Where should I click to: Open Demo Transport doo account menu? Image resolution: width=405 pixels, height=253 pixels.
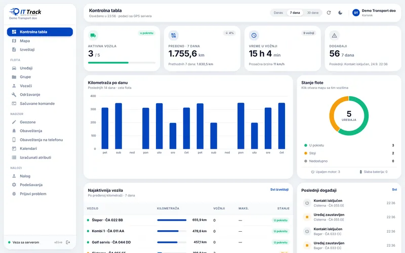[374, 13]
